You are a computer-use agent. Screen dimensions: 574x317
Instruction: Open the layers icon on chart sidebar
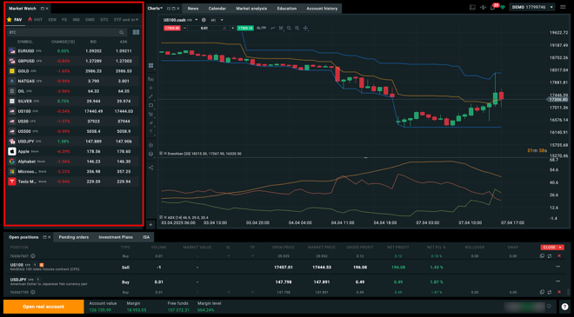coord(150,154)
